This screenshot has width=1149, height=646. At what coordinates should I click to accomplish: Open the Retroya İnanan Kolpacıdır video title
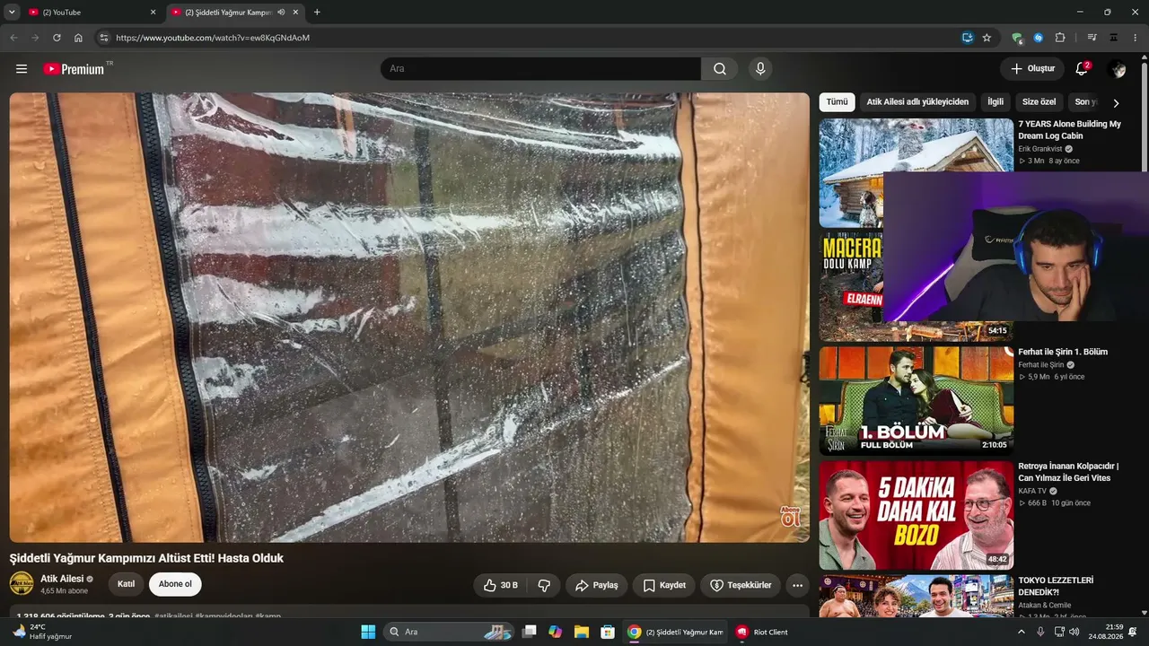pyautogui.click(x=1068, y=472)
